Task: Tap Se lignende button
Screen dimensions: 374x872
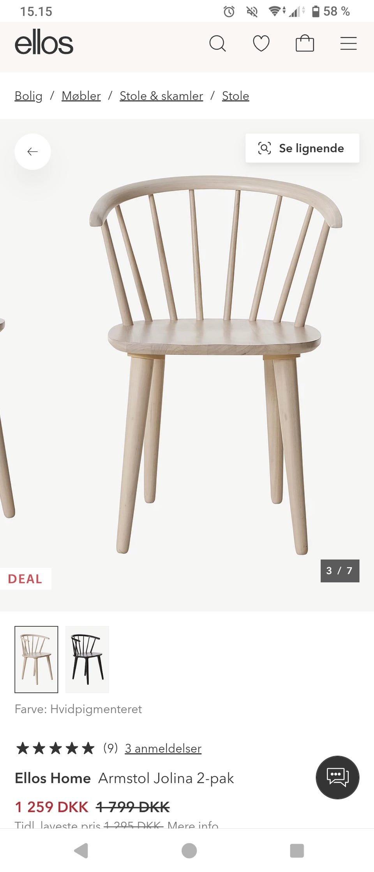Action: point(302,148)
